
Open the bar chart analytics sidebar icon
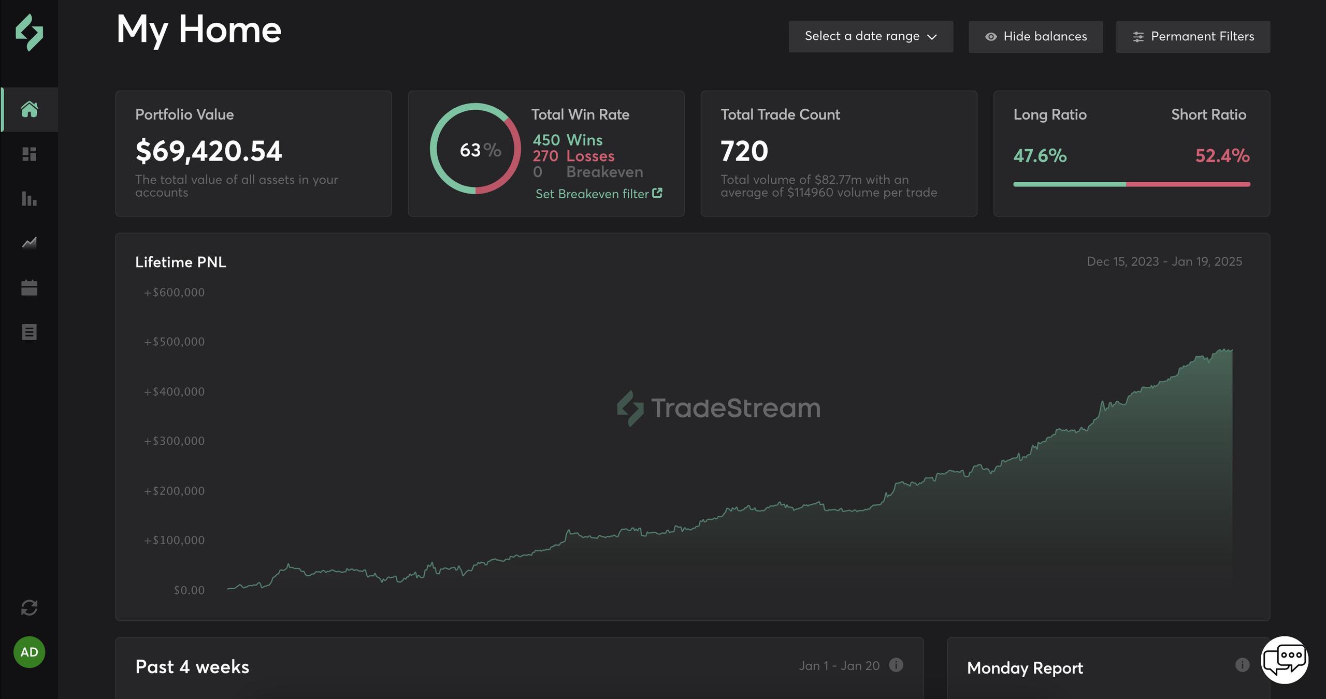(29, 198)
